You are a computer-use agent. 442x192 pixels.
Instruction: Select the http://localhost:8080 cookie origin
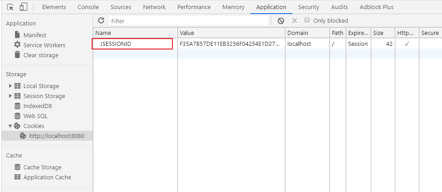click(x=57, y=136)
